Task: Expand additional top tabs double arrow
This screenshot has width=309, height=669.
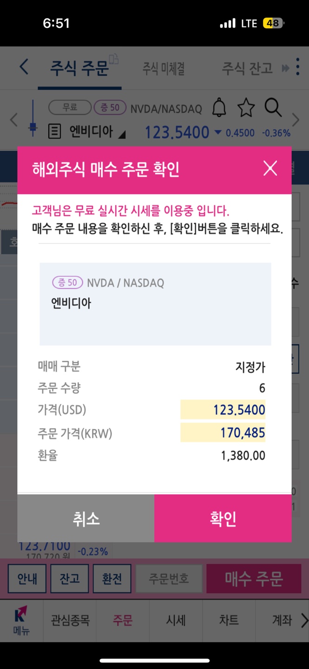Action: tap(285, 69)
